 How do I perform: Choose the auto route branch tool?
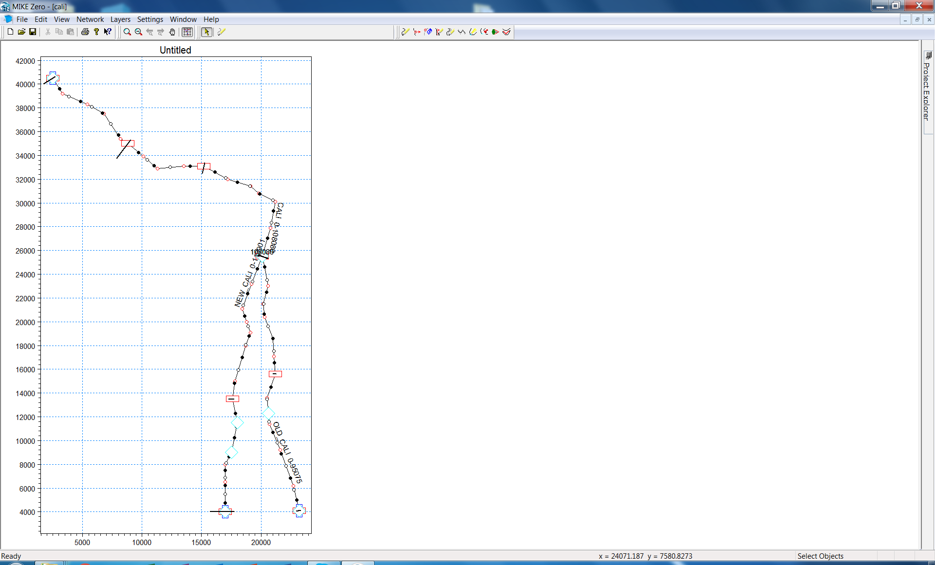450,32
